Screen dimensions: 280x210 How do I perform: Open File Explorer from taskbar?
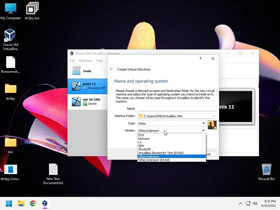coord(21,203)
